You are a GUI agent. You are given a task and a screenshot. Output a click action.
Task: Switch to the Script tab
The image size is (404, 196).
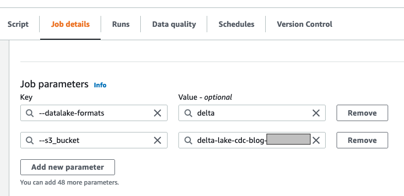click(18, 24)
